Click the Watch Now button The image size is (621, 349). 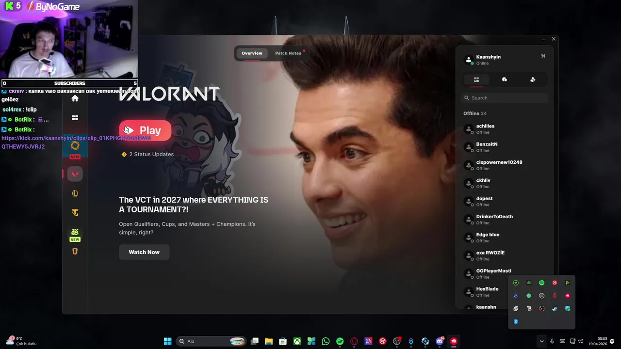[x=144, y=252]
